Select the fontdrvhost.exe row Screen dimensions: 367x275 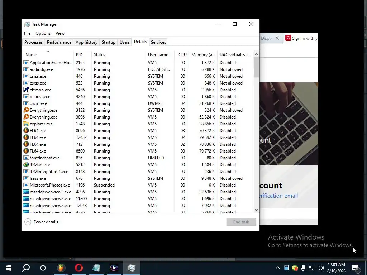click(x=138, y=158)
